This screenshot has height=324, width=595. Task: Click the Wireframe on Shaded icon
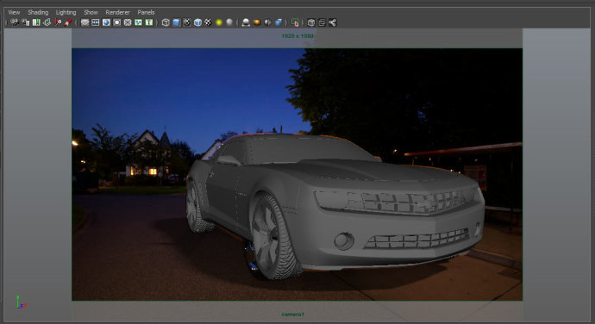(x=197, y=22)
